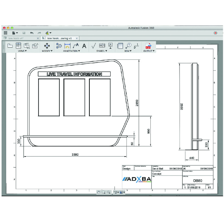Activate the Move tool in Modify
Image resolution: width=224 pixels, height=223 pixels.
[47, 46]
